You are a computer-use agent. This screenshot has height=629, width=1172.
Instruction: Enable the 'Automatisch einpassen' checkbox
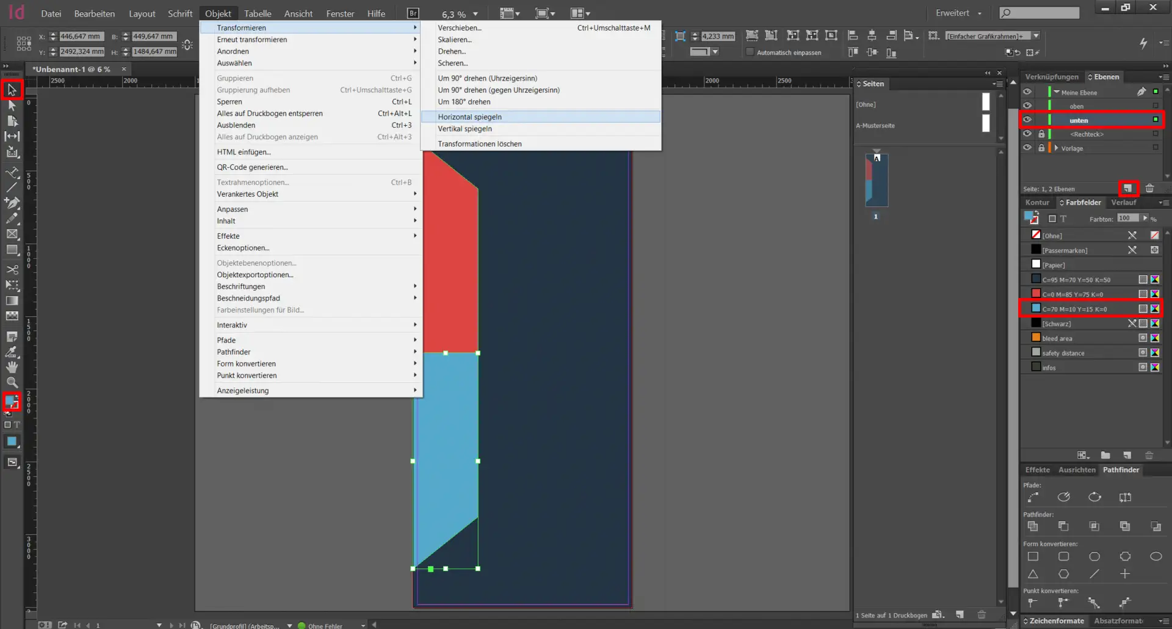pyautogui.click(x=750, y=53)
